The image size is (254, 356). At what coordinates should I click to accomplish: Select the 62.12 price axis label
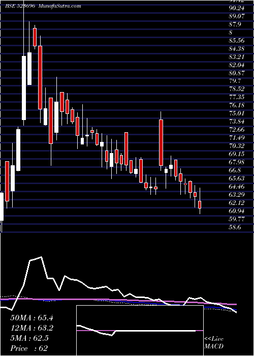pos(237,203)
